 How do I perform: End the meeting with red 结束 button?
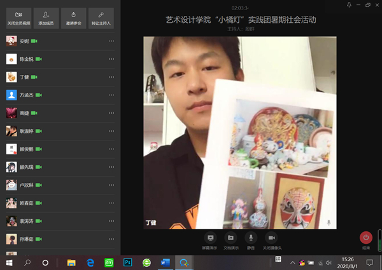[x=365, y=238]
